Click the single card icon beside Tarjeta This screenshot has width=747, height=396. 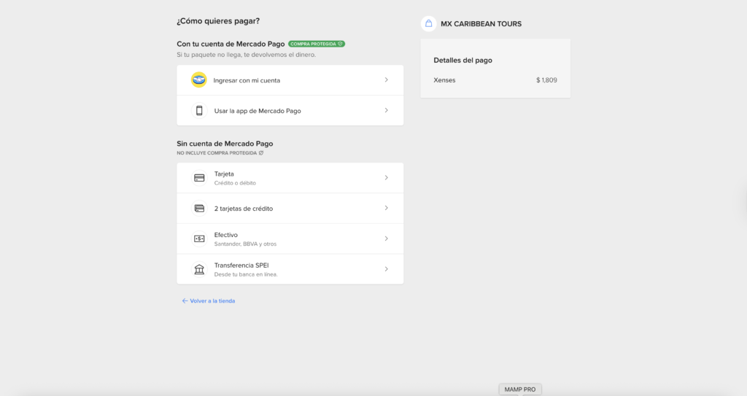coord(199,178)
